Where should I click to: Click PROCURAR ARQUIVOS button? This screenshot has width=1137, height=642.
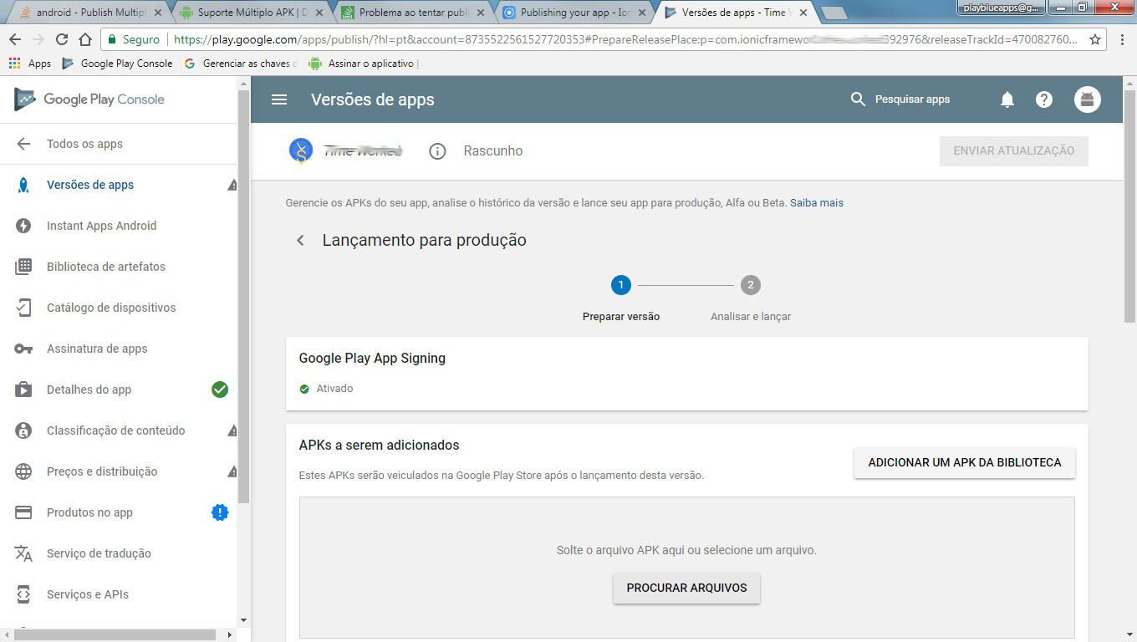click(x=686, y=588)
